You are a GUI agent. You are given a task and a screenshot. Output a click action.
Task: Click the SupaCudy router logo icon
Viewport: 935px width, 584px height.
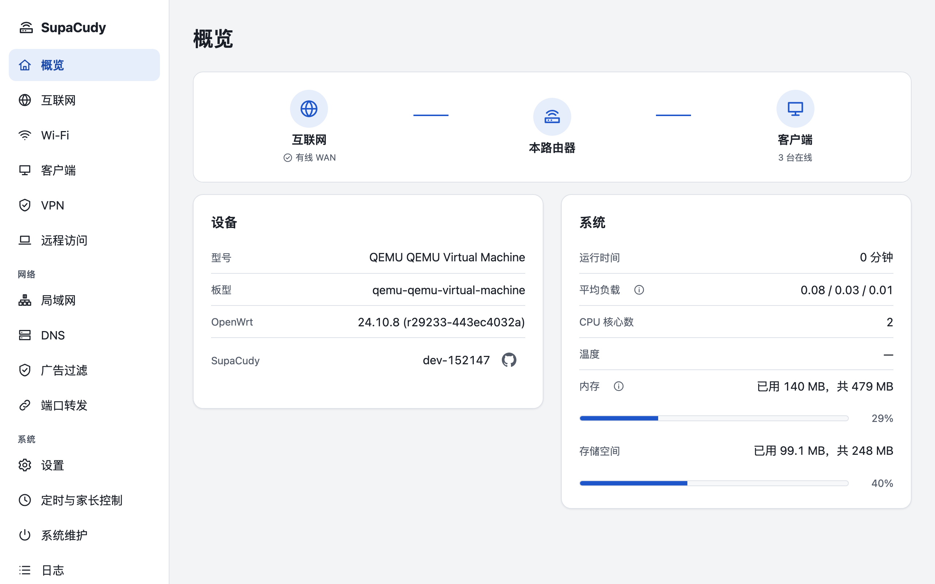pos(26,27)
